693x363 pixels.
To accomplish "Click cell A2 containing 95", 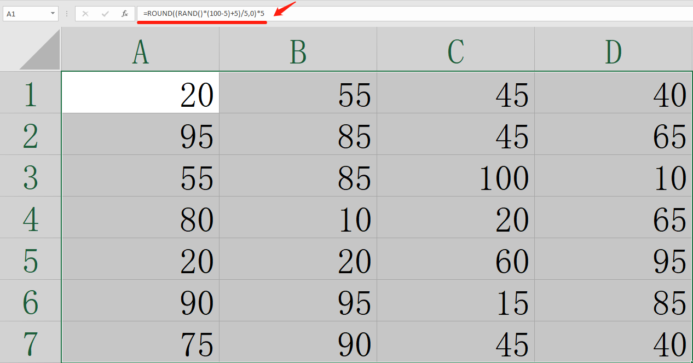I will point(141,134).
